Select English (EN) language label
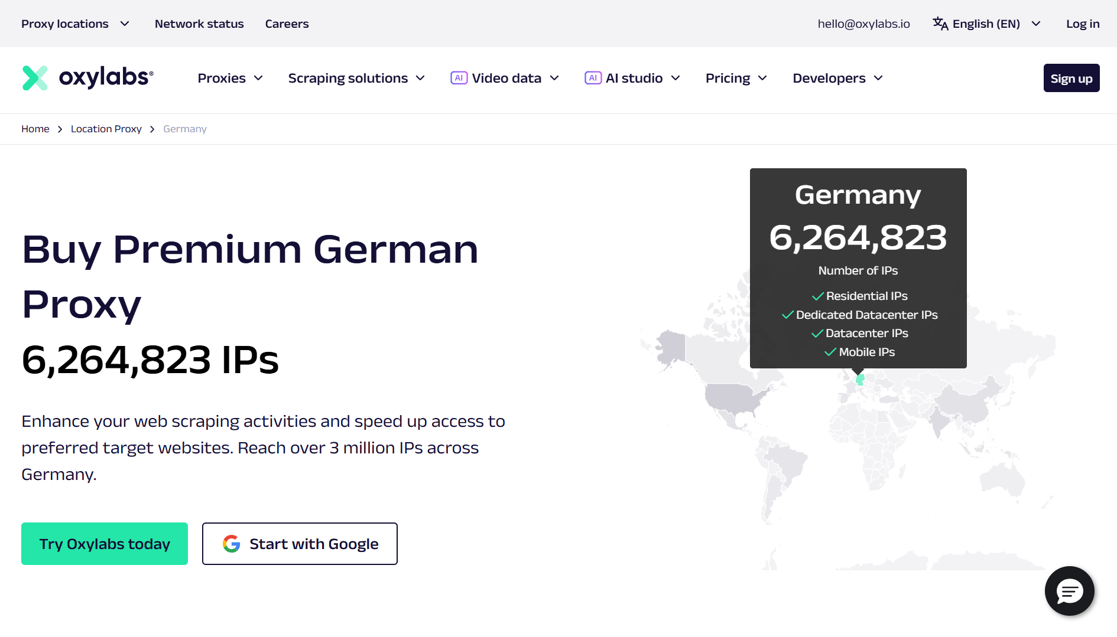Viewport: 1117px width, 637px height. point(986,24)
